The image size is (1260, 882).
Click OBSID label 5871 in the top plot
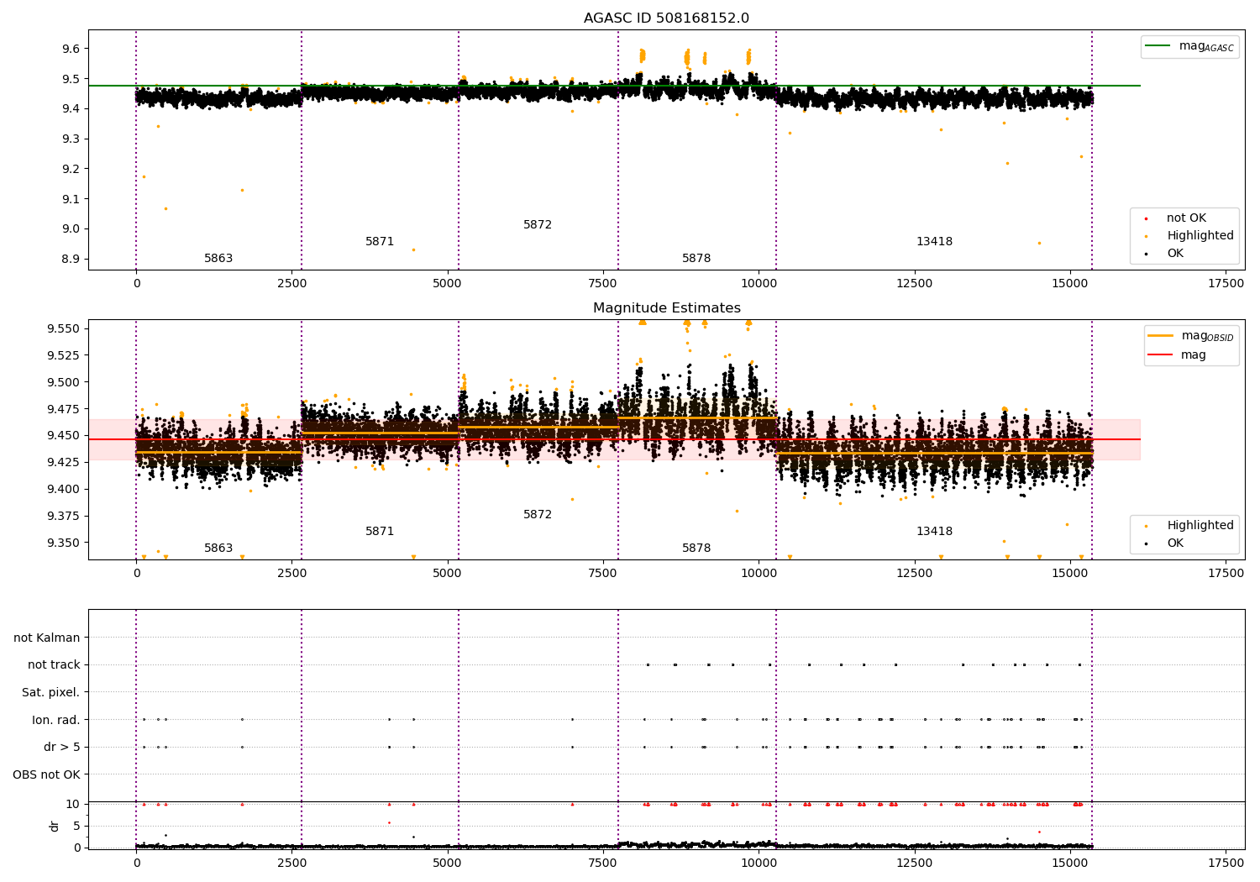(380, 241)
